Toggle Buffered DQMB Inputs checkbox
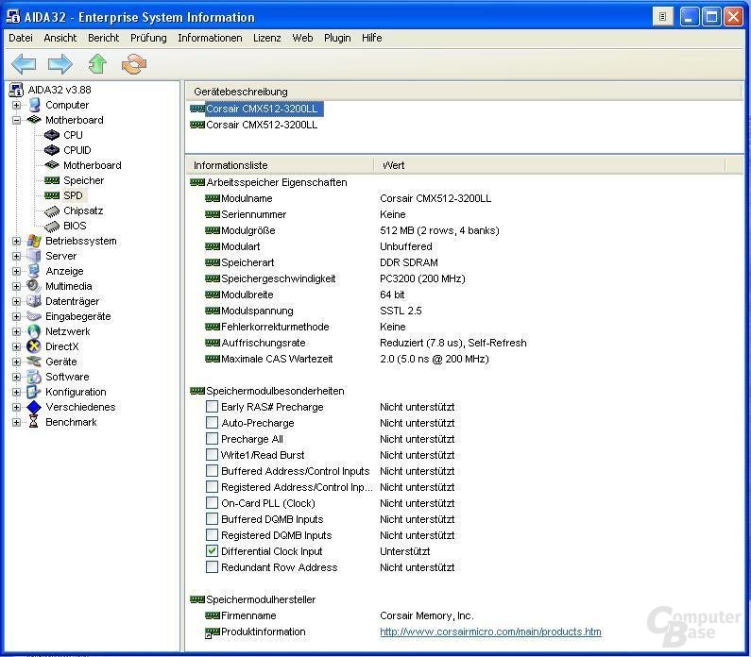751x657 pixels. pos(212,519)
